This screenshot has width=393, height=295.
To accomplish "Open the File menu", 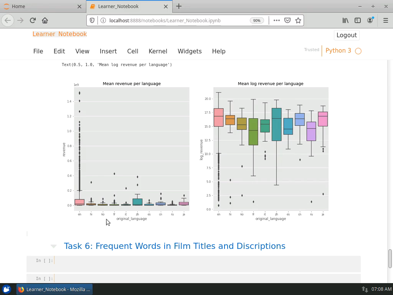I will coord(38,51).
